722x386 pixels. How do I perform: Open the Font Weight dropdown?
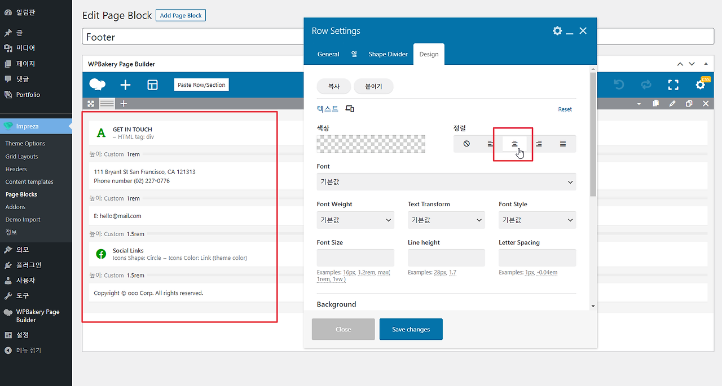coord(355,220)
